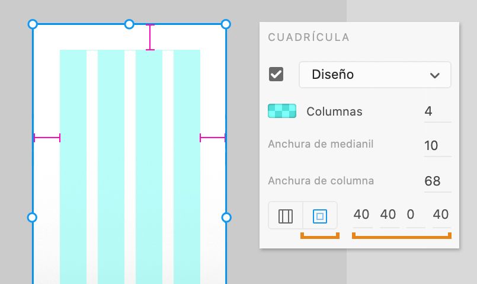Click the chevron arrow in Diseño dropdown
The image size is (477, 284).
(435, 75)
